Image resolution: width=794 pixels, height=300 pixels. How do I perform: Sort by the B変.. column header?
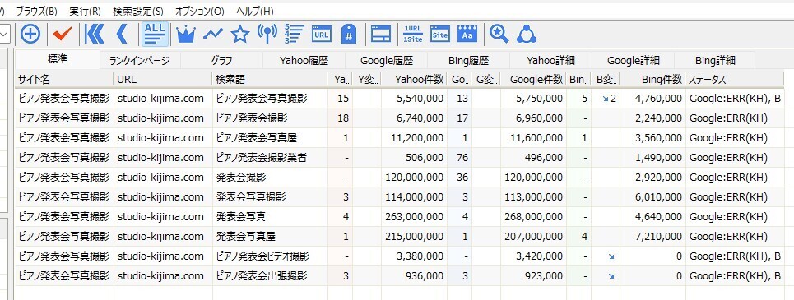coord(605,80)
